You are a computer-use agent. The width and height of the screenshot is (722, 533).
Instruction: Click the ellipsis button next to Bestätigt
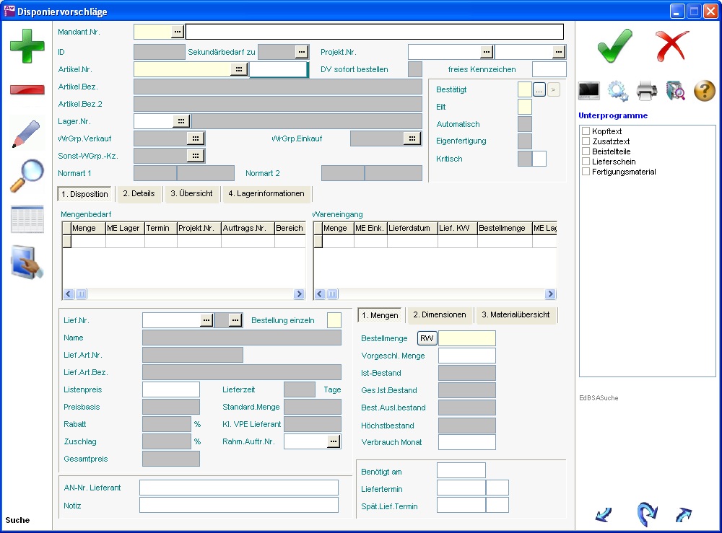point(539,89)
